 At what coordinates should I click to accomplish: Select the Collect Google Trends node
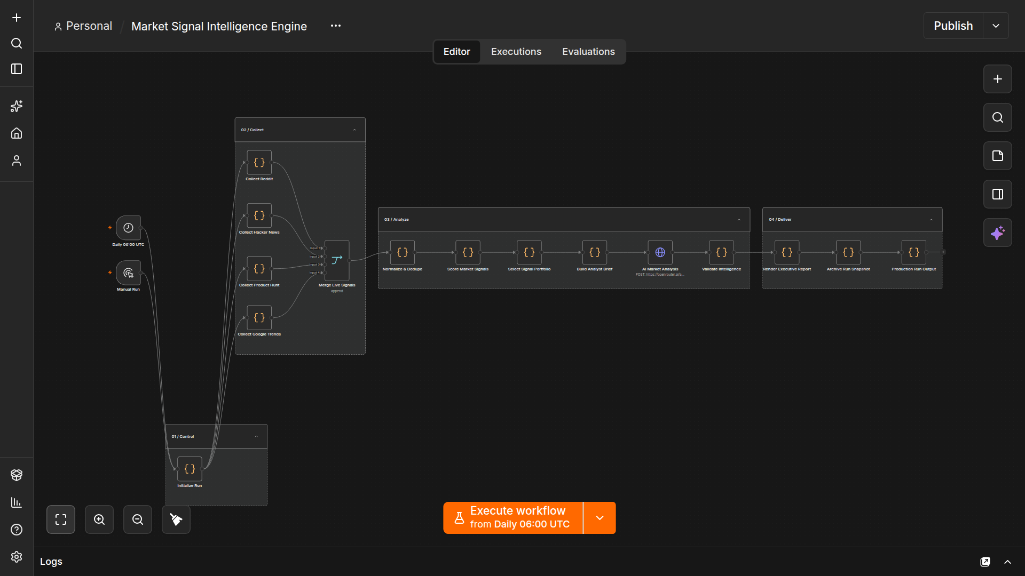coord(259,318)
